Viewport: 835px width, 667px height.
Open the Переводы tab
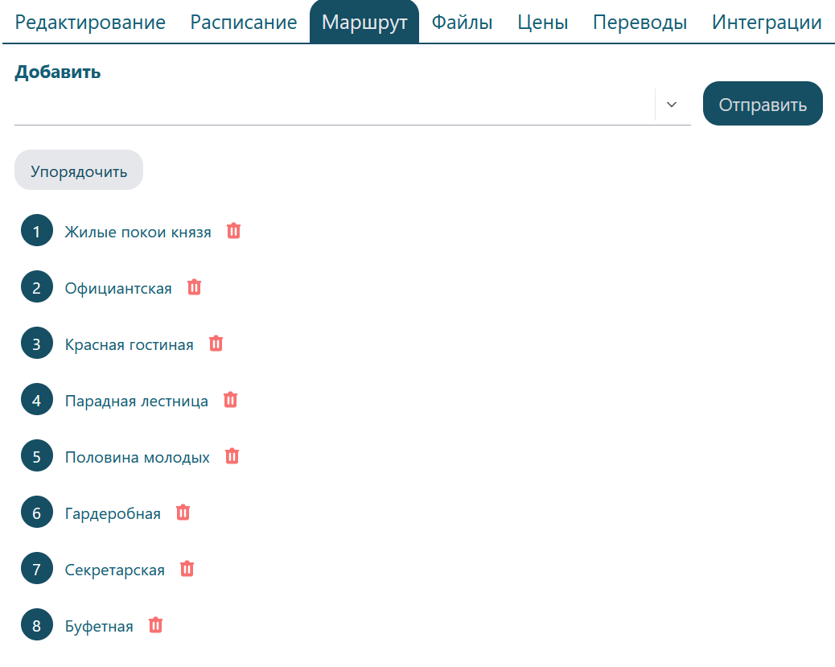coord(640,23)
